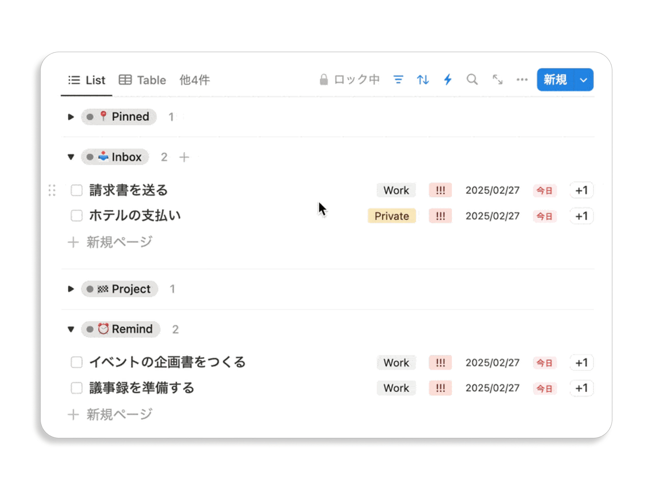Expand the Pinned group
This screenshot has height=490, width=653.
(x=71, y=117)
